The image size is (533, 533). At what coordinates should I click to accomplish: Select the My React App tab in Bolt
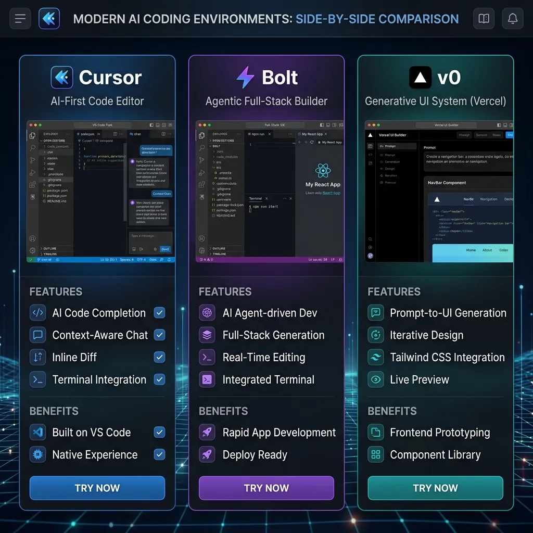tap(312, 134)
